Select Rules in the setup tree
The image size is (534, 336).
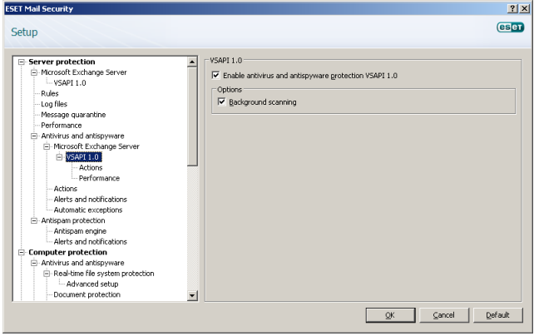[50, 93]
